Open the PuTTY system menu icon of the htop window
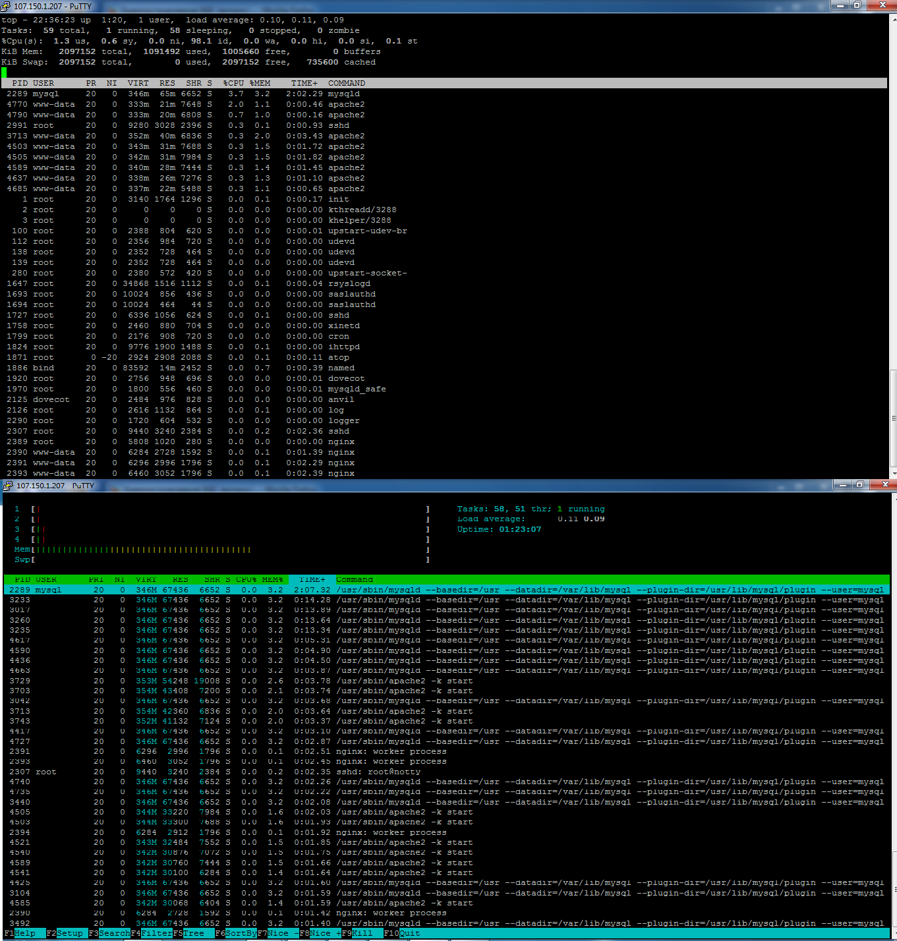 pyautogui.click(x=8, y=486)
